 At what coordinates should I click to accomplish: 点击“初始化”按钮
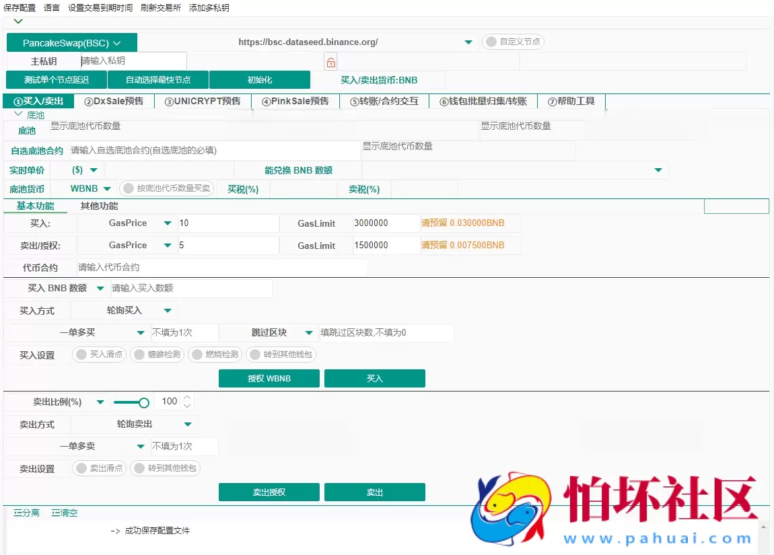click(260, 79)
